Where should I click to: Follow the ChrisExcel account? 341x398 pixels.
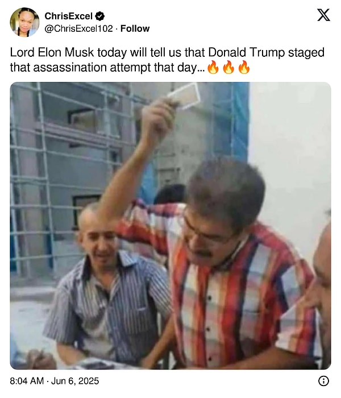pyautogui.click(x=135, y=28)
